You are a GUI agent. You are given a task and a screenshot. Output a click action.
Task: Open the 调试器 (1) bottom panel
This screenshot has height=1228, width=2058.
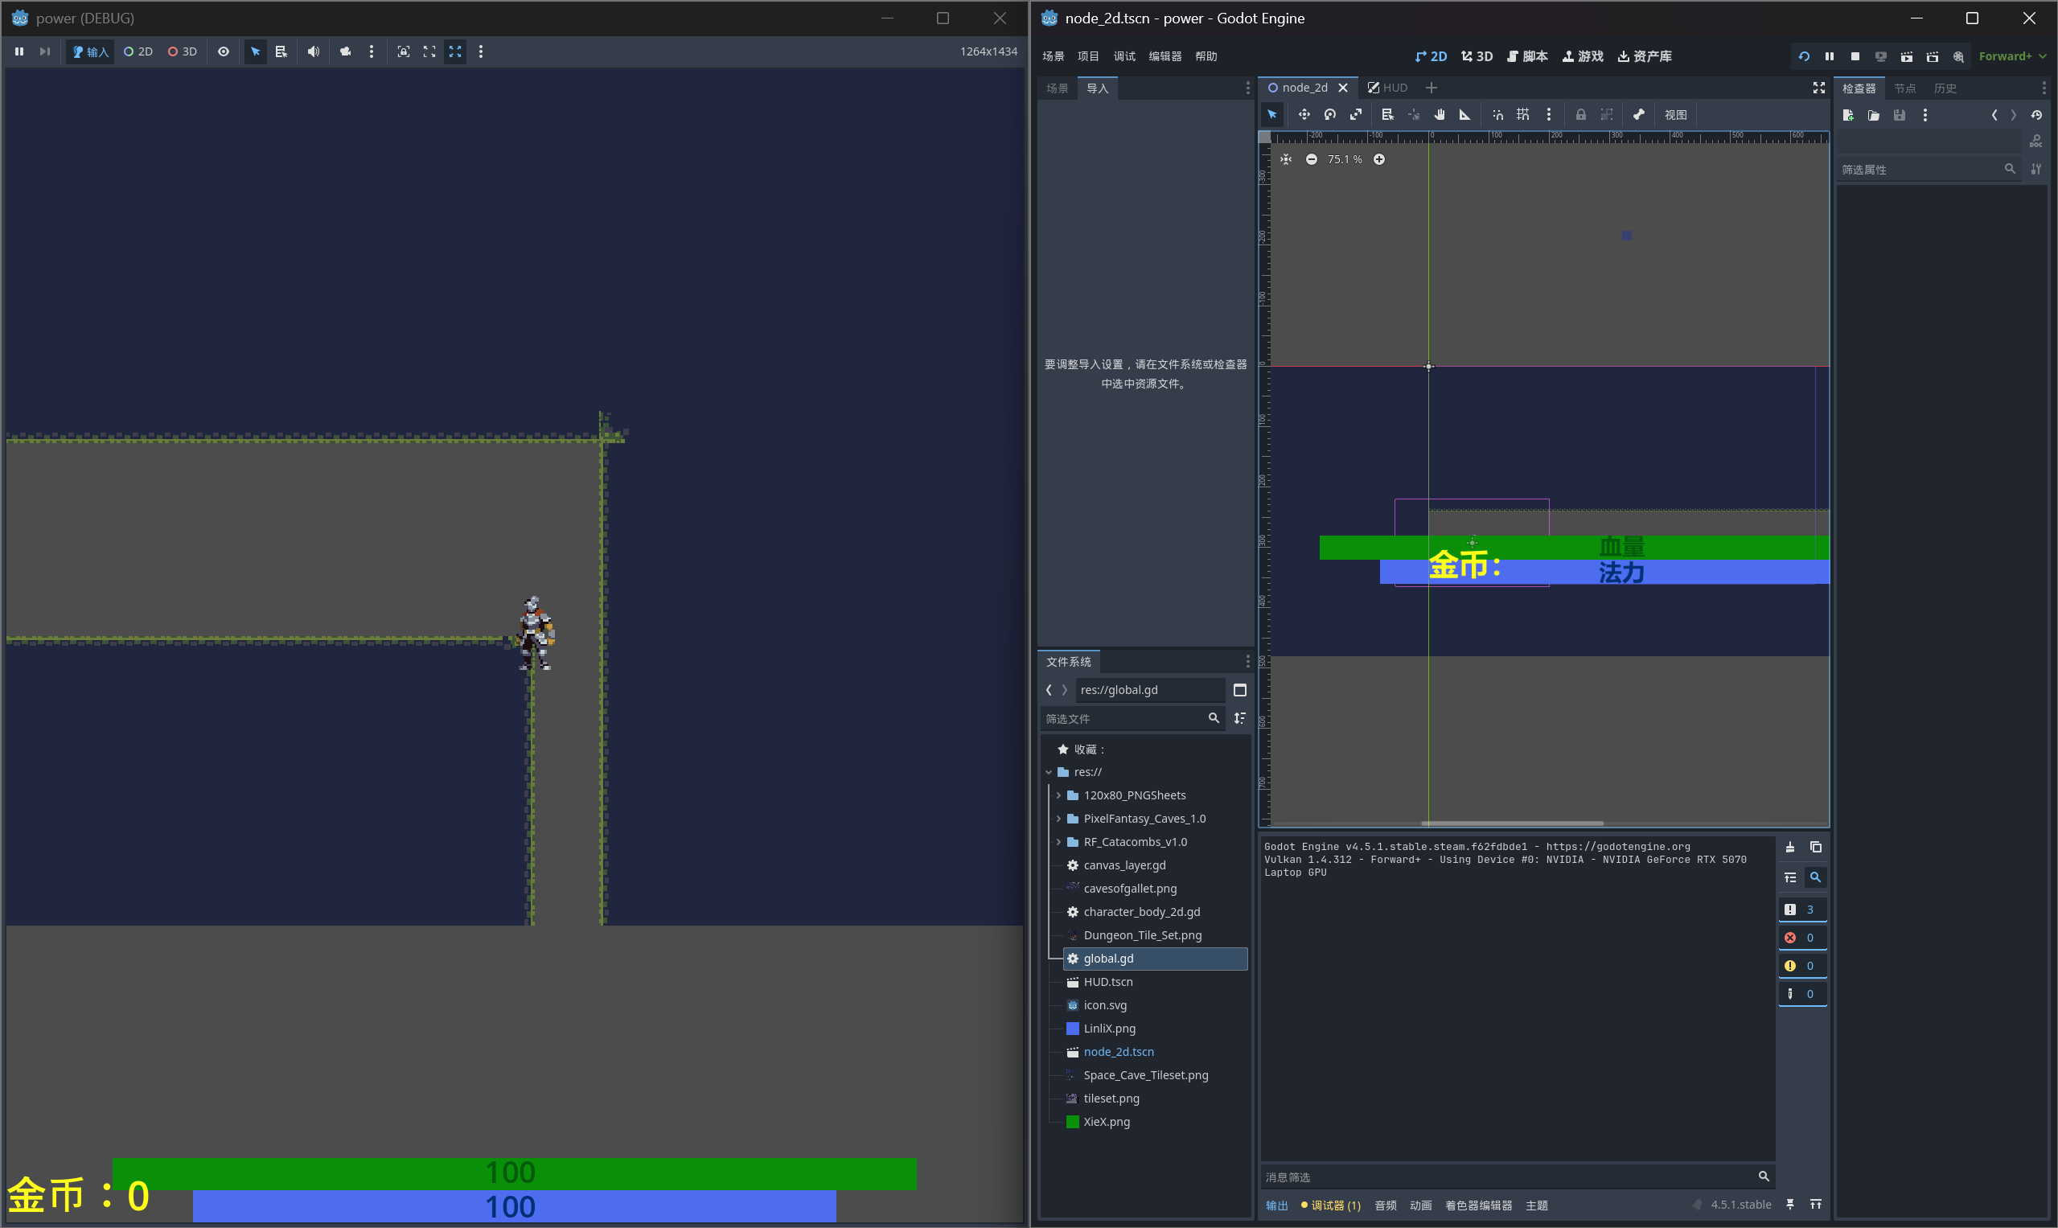tap(1331, 1205)
